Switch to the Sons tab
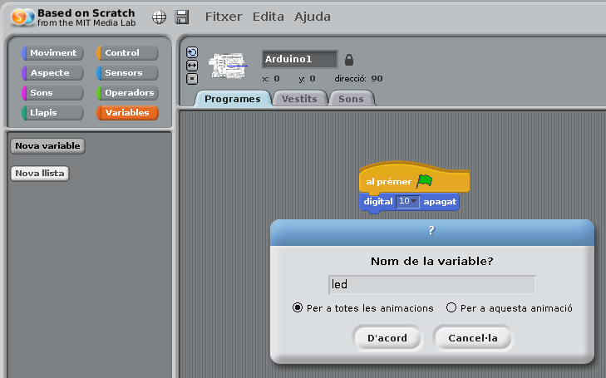 tap(351, 99)
